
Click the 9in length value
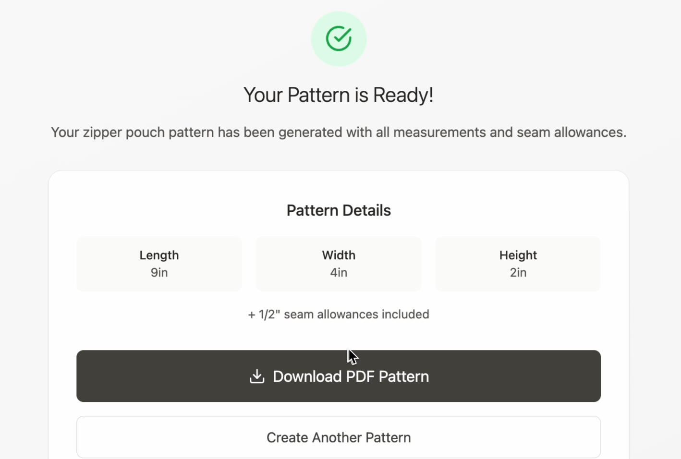pyautogui.click(x=159, y=273)
